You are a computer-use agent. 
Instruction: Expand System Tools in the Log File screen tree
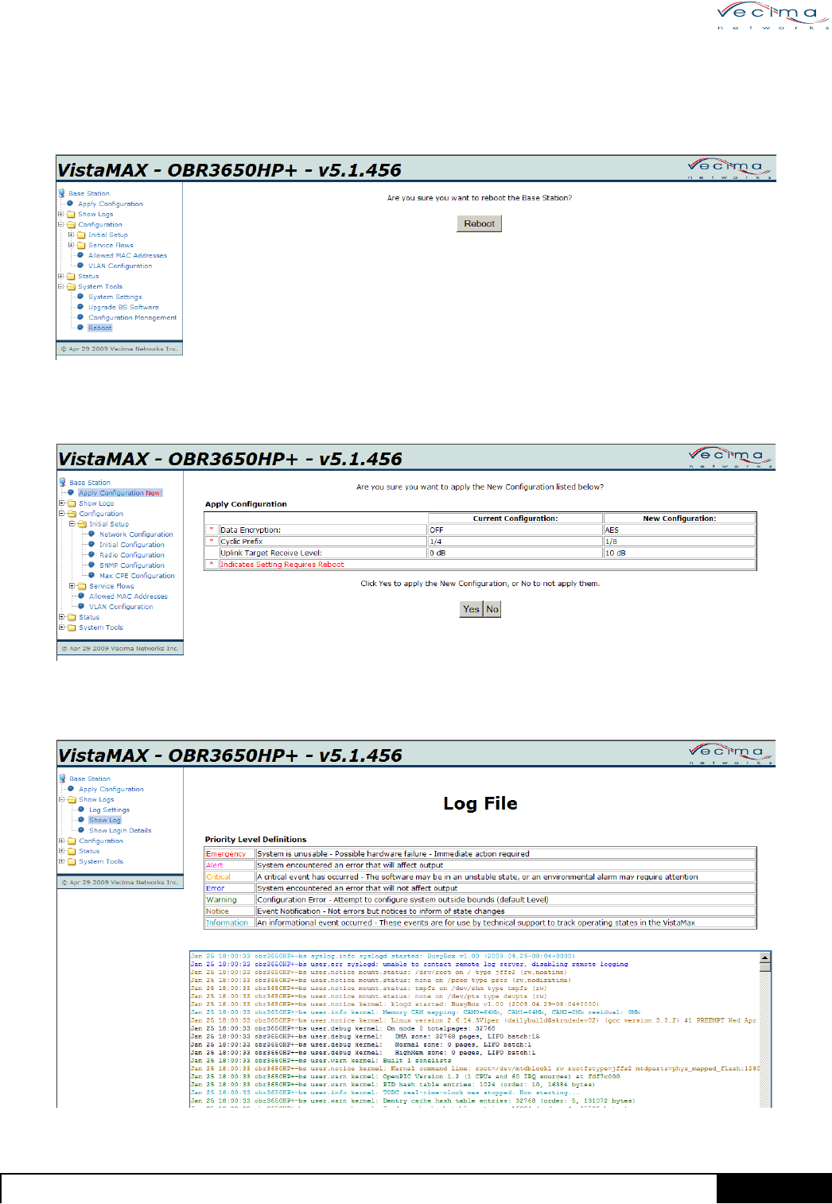point(61,861)
